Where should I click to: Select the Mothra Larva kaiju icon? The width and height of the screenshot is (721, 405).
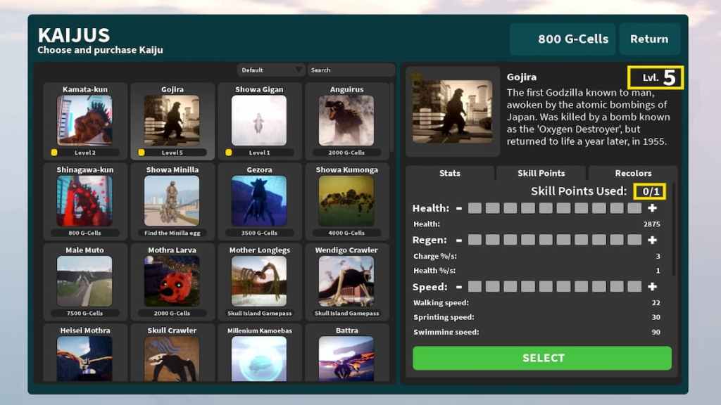click(x=172, y=281)
